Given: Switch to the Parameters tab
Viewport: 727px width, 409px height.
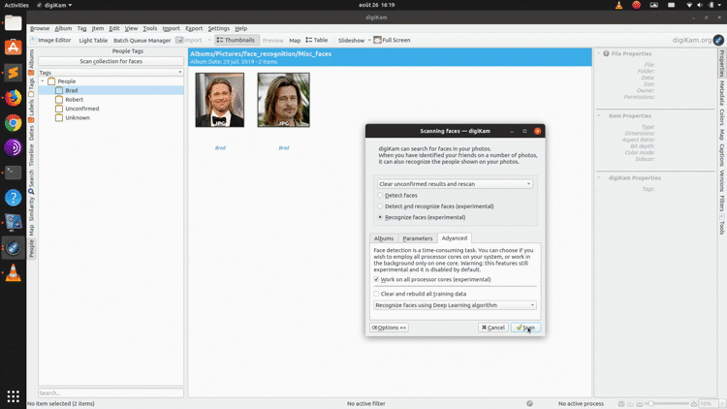Looking at the screenshot, I should [417, 238].
